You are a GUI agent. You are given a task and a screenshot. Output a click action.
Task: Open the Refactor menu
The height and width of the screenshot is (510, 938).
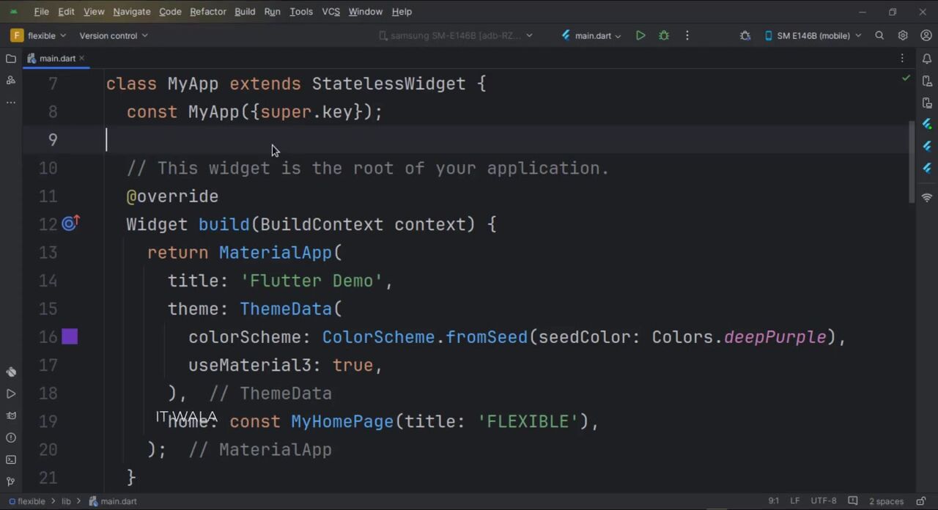pyautogui.click(x=207, y=12)
